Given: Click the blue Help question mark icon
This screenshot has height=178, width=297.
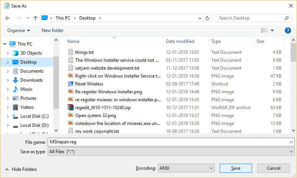Looking at the screenshot, I should click(288, 30).
